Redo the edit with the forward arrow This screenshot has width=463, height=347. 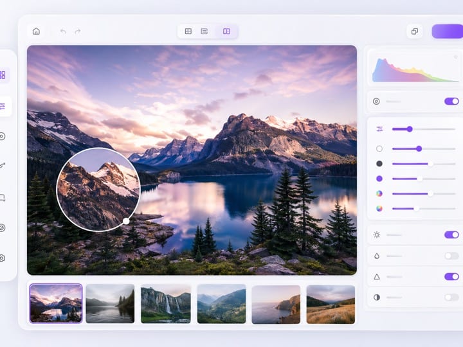point(78,31)
